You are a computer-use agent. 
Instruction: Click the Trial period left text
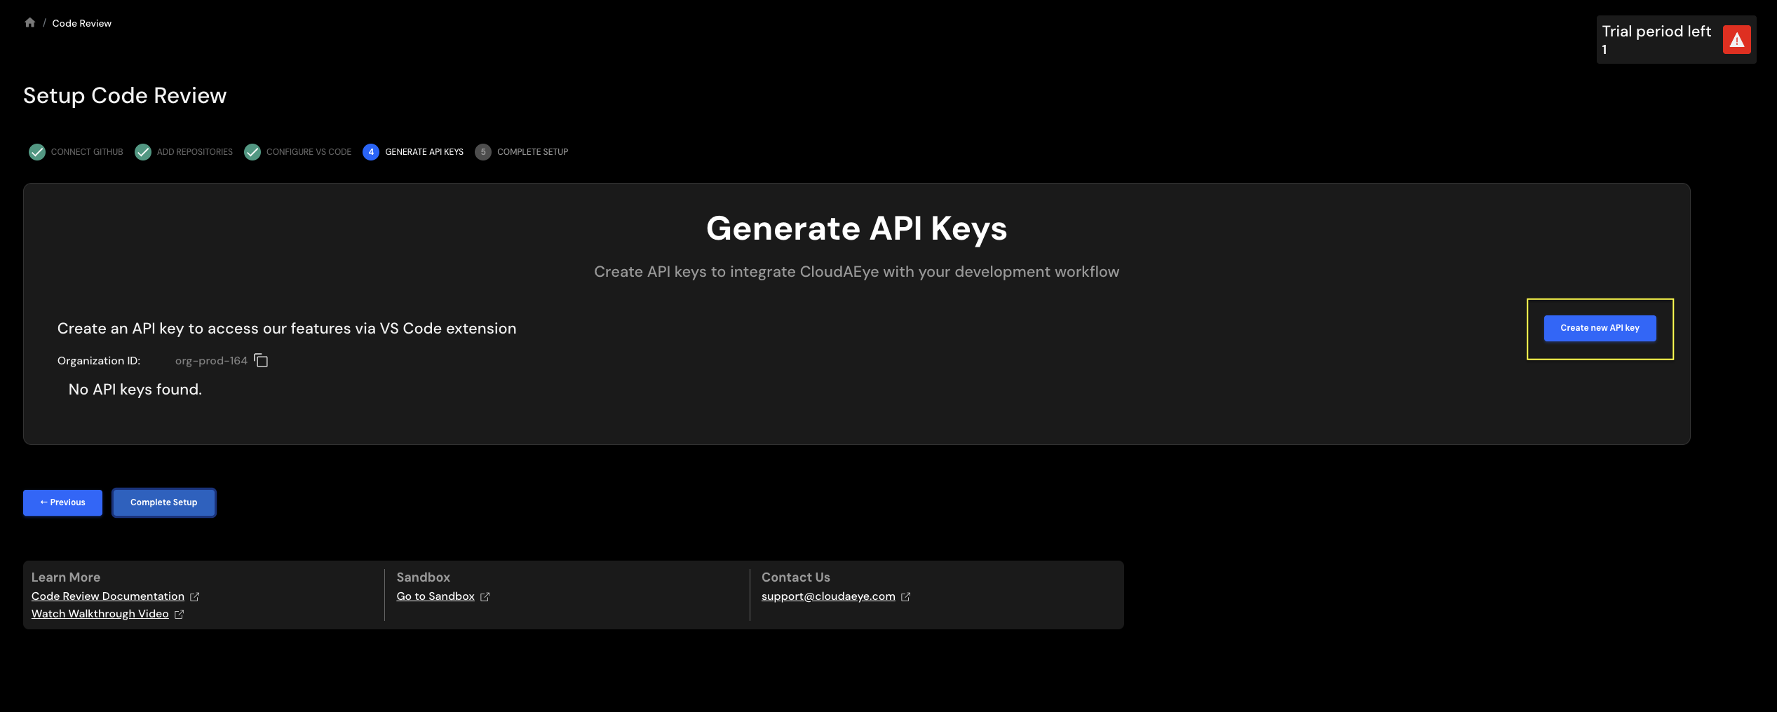click(1656, 32)
